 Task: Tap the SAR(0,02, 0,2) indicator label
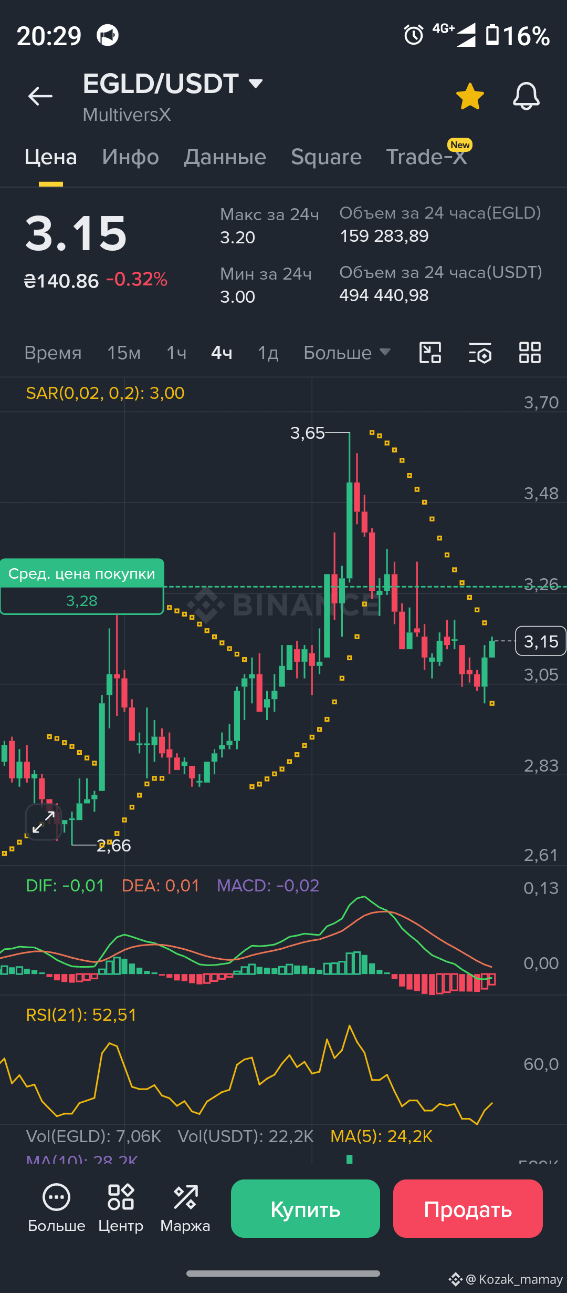pyautogui.click(x=105, y=393)
